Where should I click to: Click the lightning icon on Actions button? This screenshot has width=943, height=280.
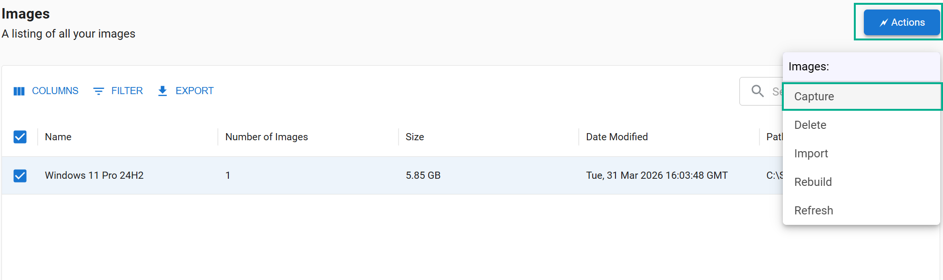pyautogui.click(x=883, y=23)
